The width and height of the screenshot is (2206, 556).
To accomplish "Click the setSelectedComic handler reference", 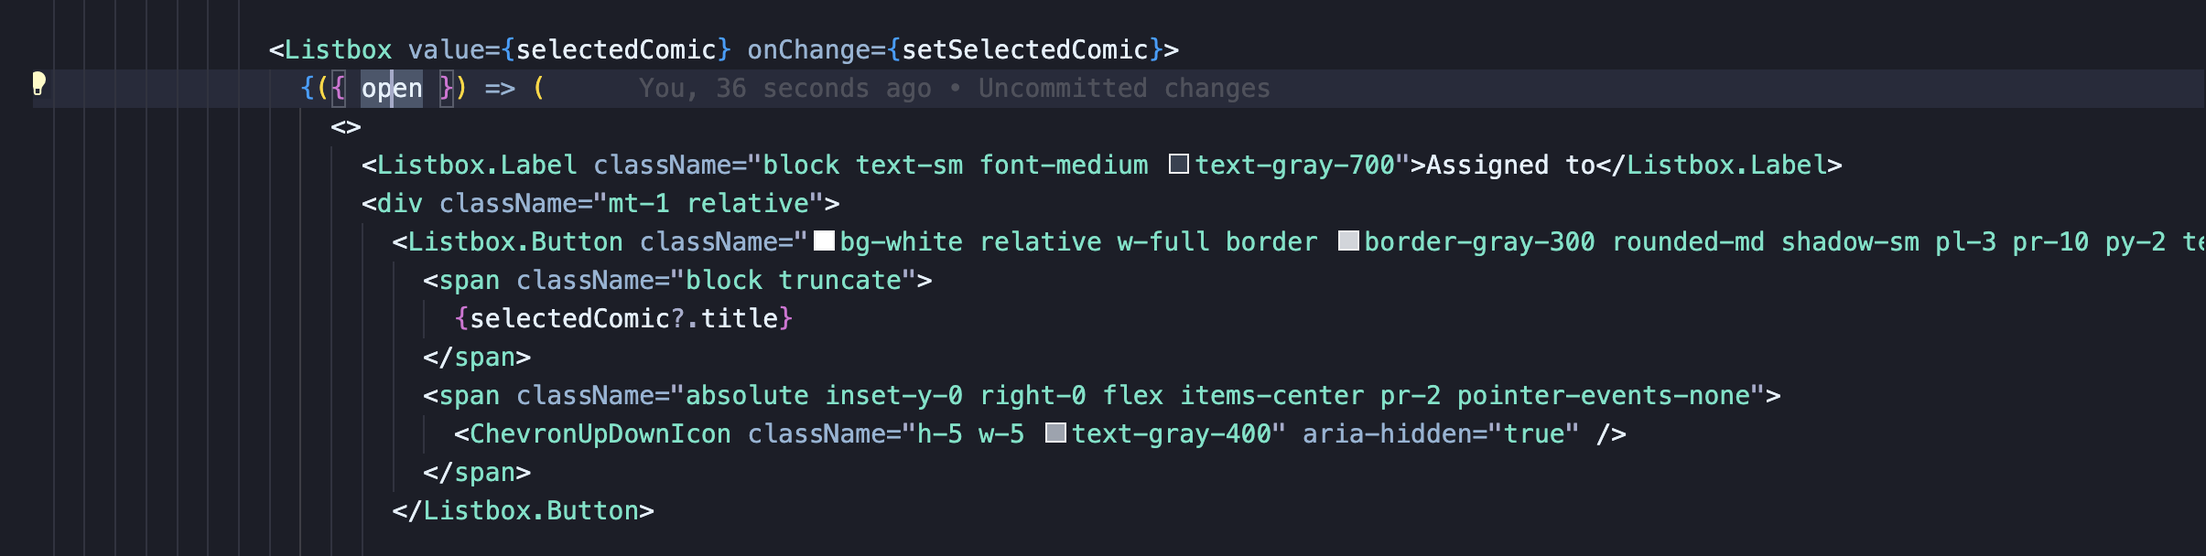I will click(1025, 50).
